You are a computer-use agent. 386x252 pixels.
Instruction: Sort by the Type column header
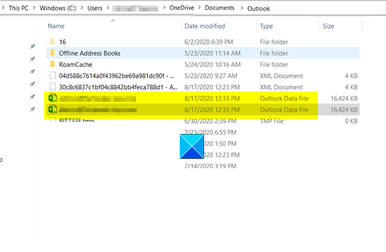coord(266,26)
